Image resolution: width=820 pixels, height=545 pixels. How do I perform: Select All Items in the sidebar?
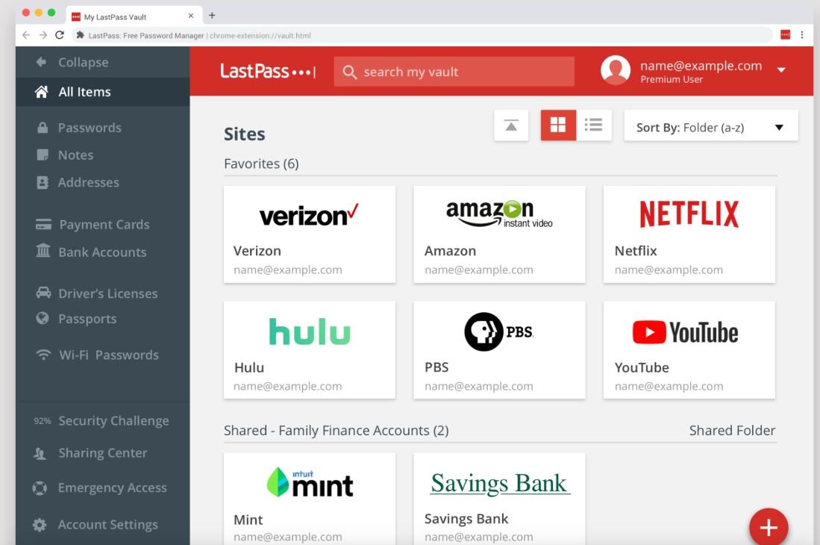click(102, 92)
